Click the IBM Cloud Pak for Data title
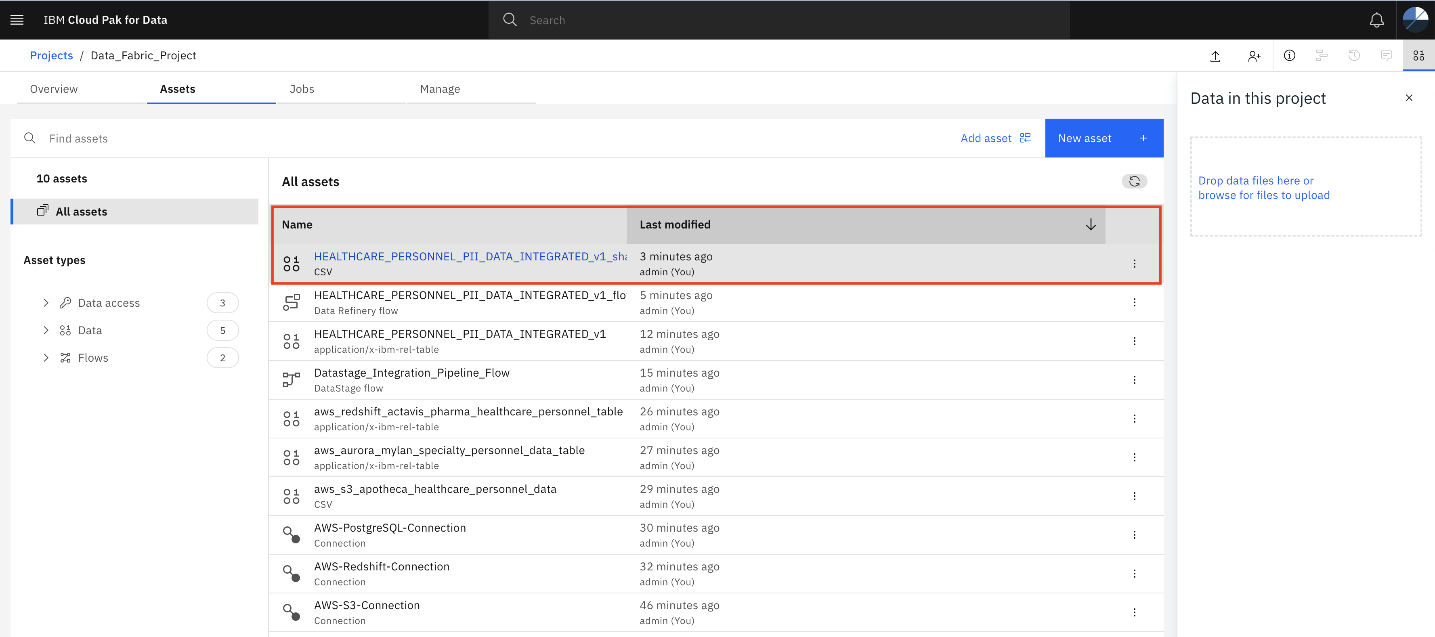The height and width of the screenshot is (637, 1435). [105, 20]
